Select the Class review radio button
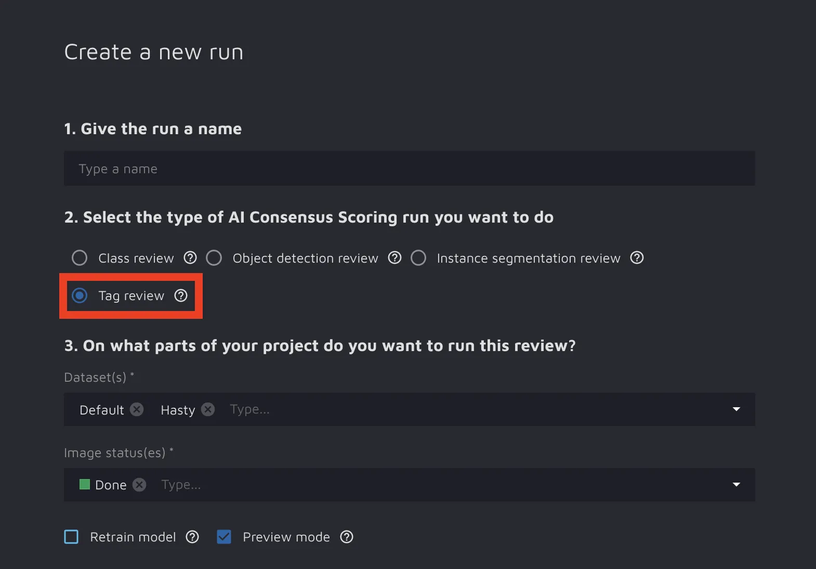Image resolution: width=816 pixels, height=569 pixels. click(80, 258)
